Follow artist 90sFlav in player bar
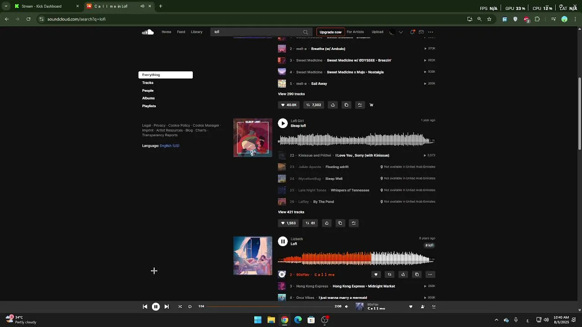 pos(422,307)
